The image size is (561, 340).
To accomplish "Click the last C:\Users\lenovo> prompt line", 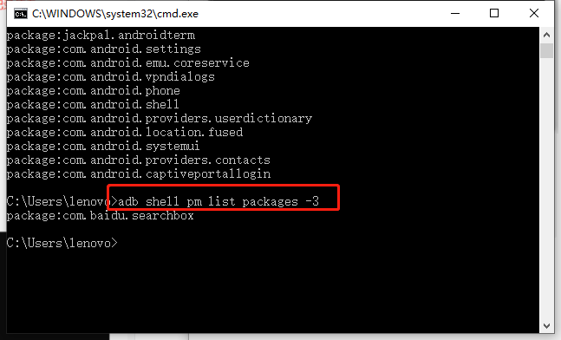I will (62, 244).
